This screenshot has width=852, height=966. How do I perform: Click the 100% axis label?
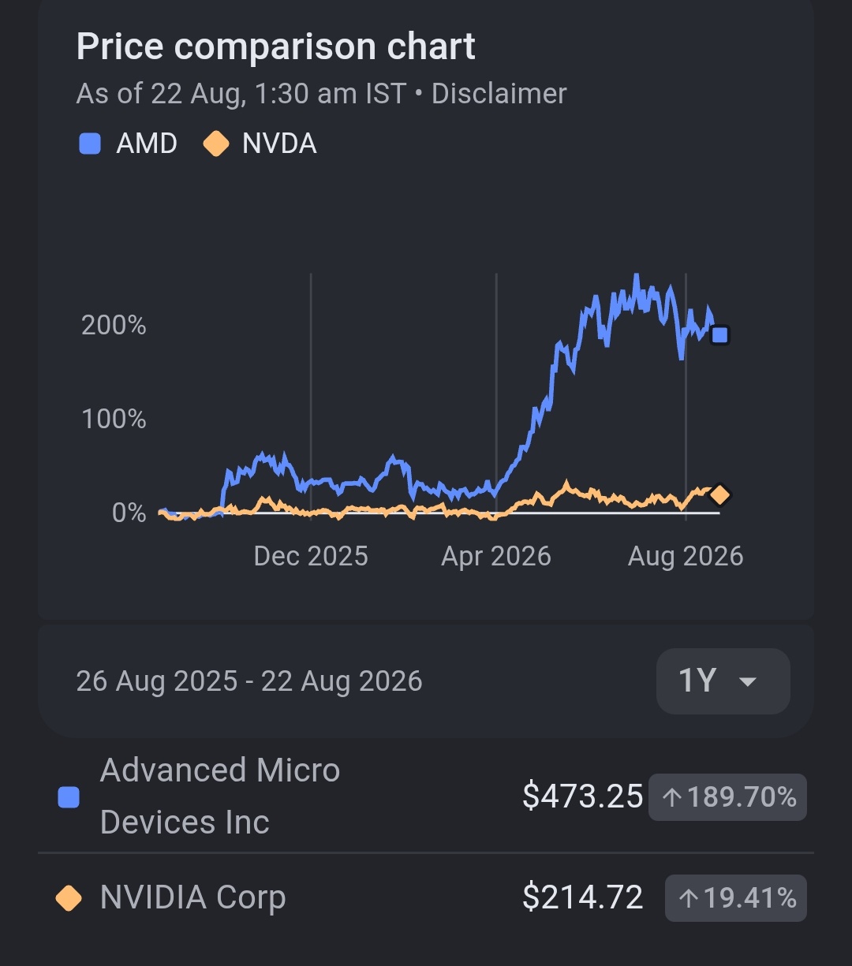click(114, 419)
